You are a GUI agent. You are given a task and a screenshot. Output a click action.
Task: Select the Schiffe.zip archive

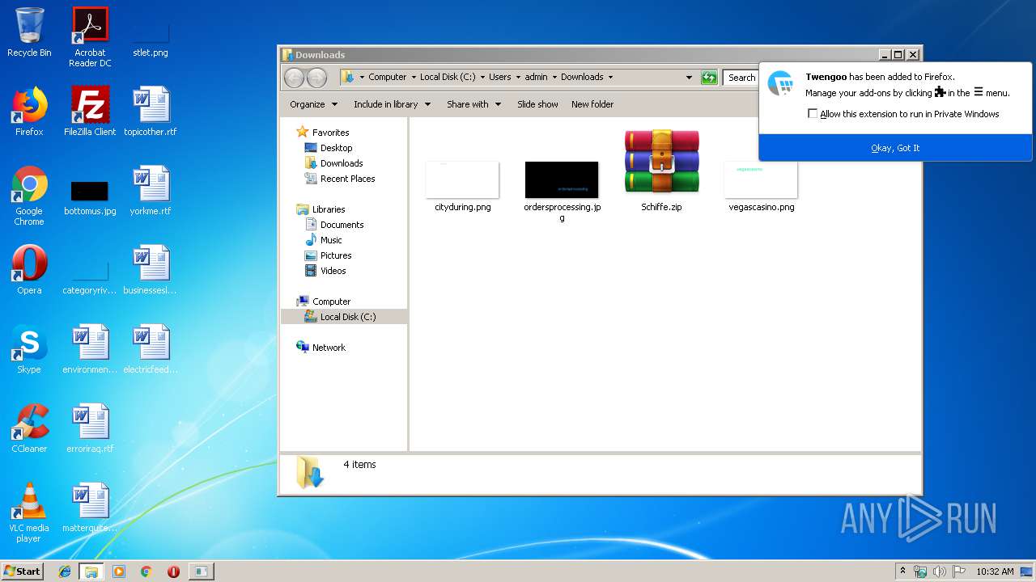661,170
